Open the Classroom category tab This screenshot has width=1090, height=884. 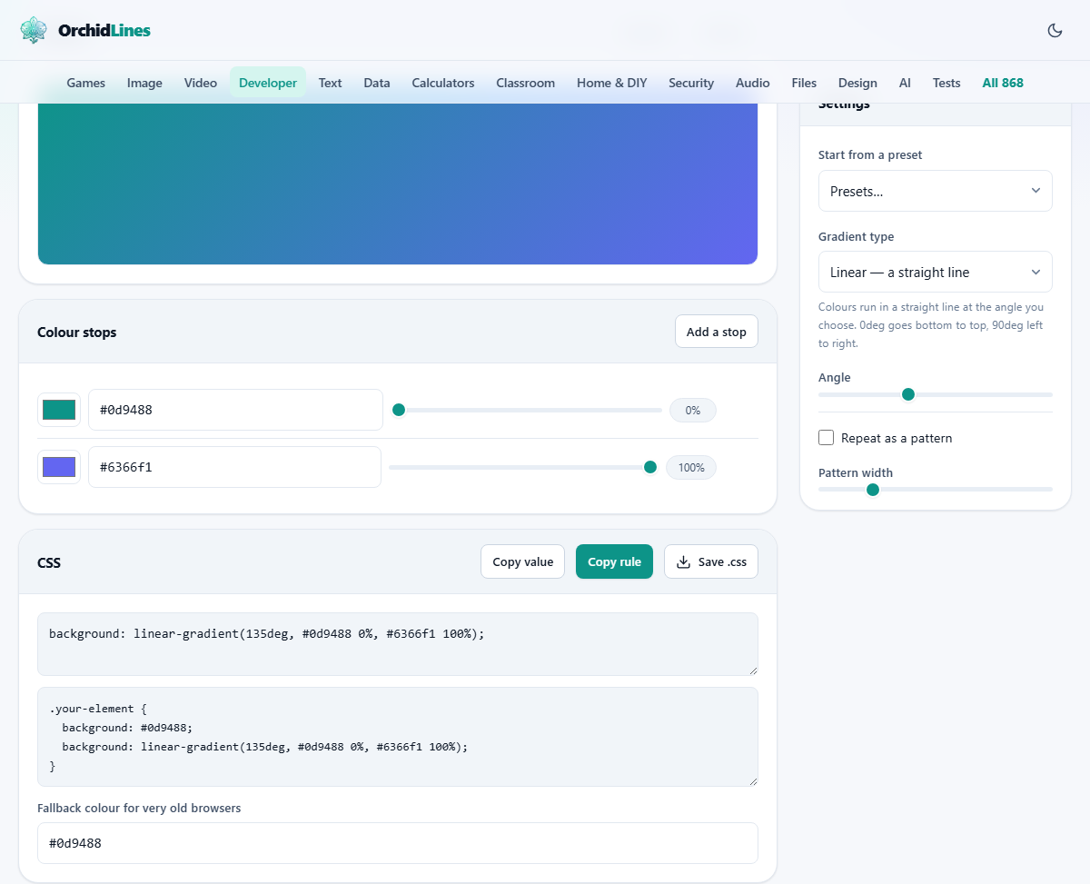point(526,83)
